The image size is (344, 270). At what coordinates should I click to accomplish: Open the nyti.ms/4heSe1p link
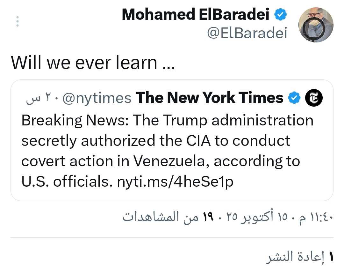(175, 182)
